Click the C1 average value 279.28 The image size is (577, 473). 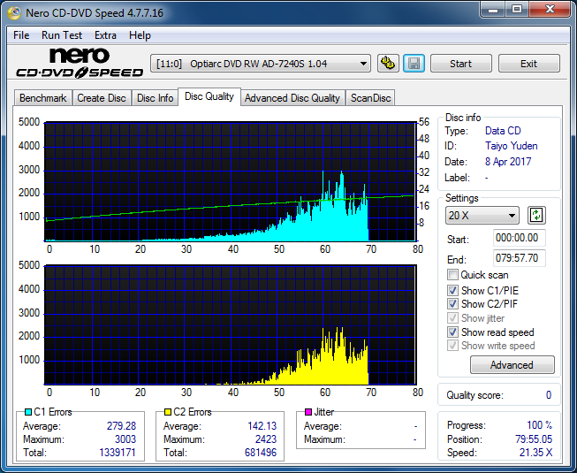121,426
